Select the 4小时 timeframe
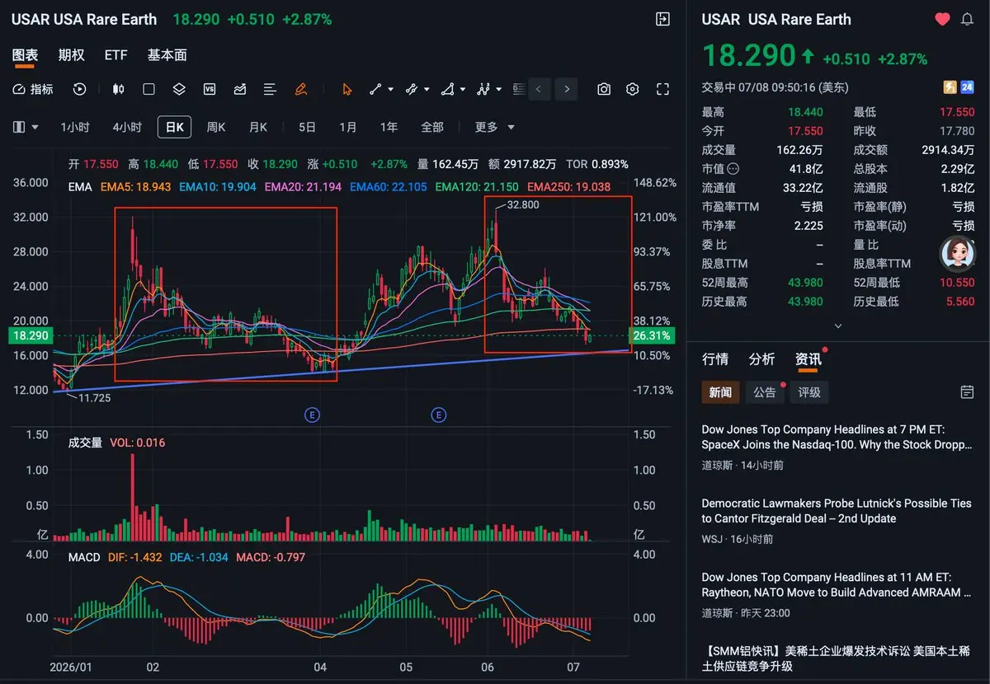990x684 pixels. point(127,127)
